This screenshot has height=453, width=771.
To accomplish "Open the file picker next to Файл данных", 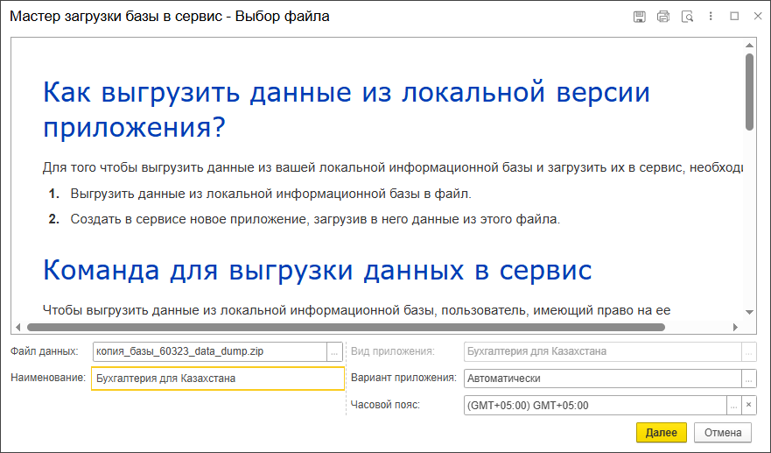I will (x=334, y=351).
